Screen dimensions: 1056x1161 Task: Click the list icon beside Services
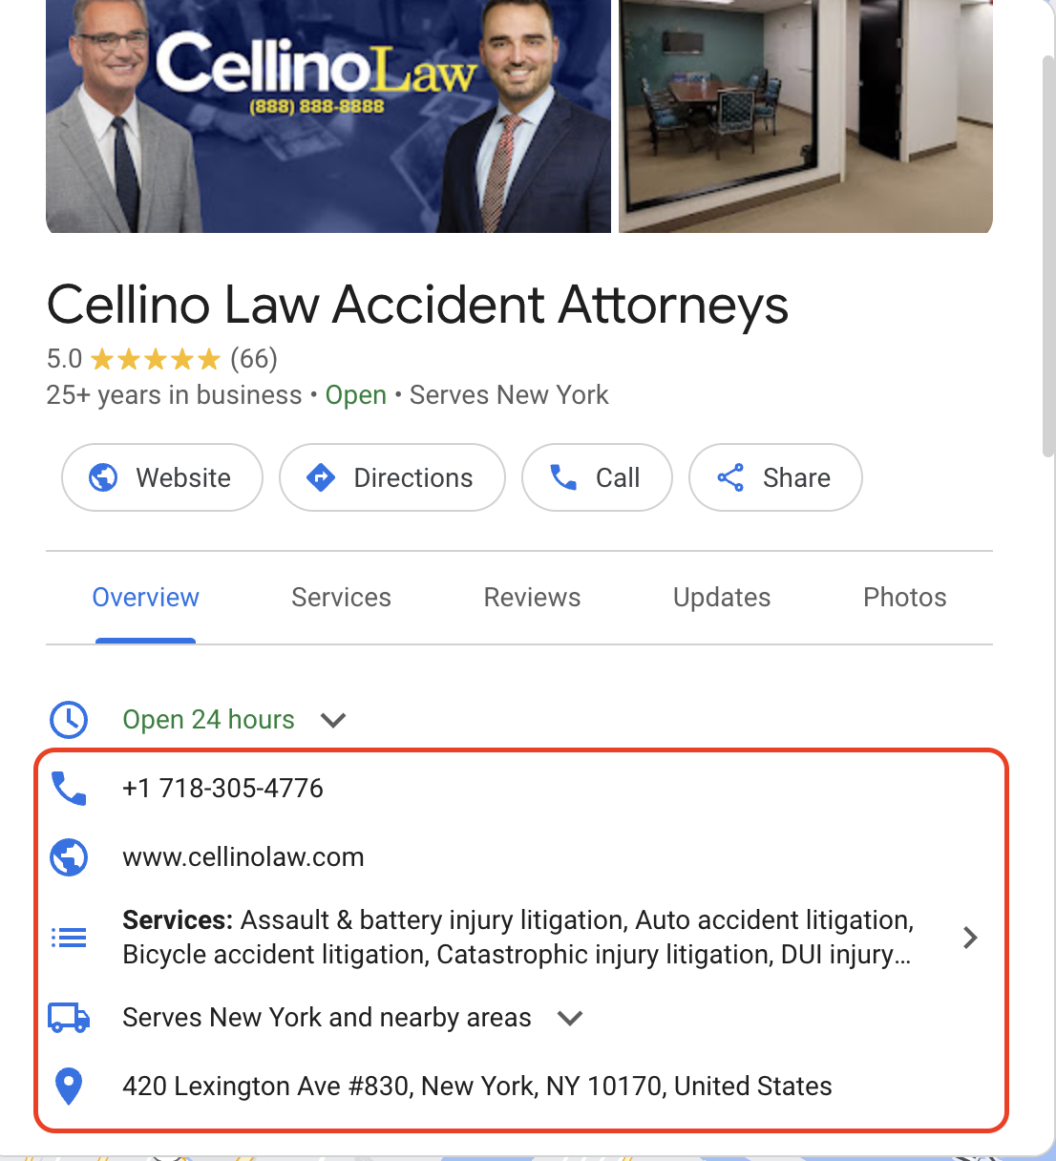click(x=69, y=938)
